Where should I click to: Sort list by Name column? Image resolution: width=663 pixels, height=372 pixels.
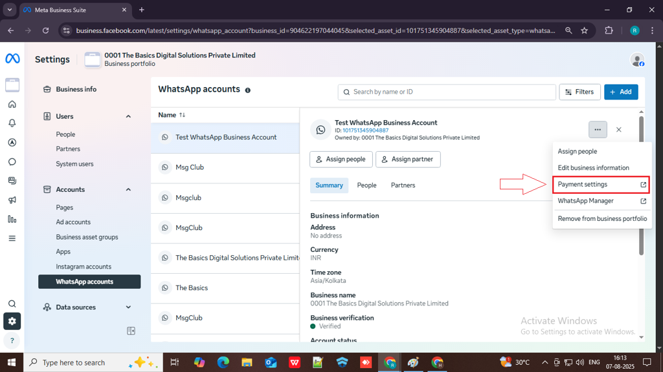pos(172,115)
